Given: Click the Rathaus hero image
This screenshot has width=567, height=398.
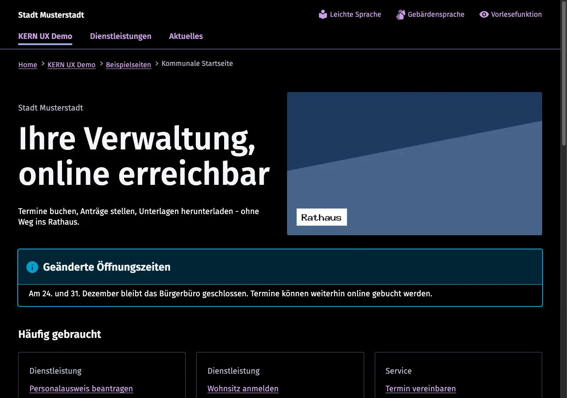Looking at the screenshot, I should point(415,164).
